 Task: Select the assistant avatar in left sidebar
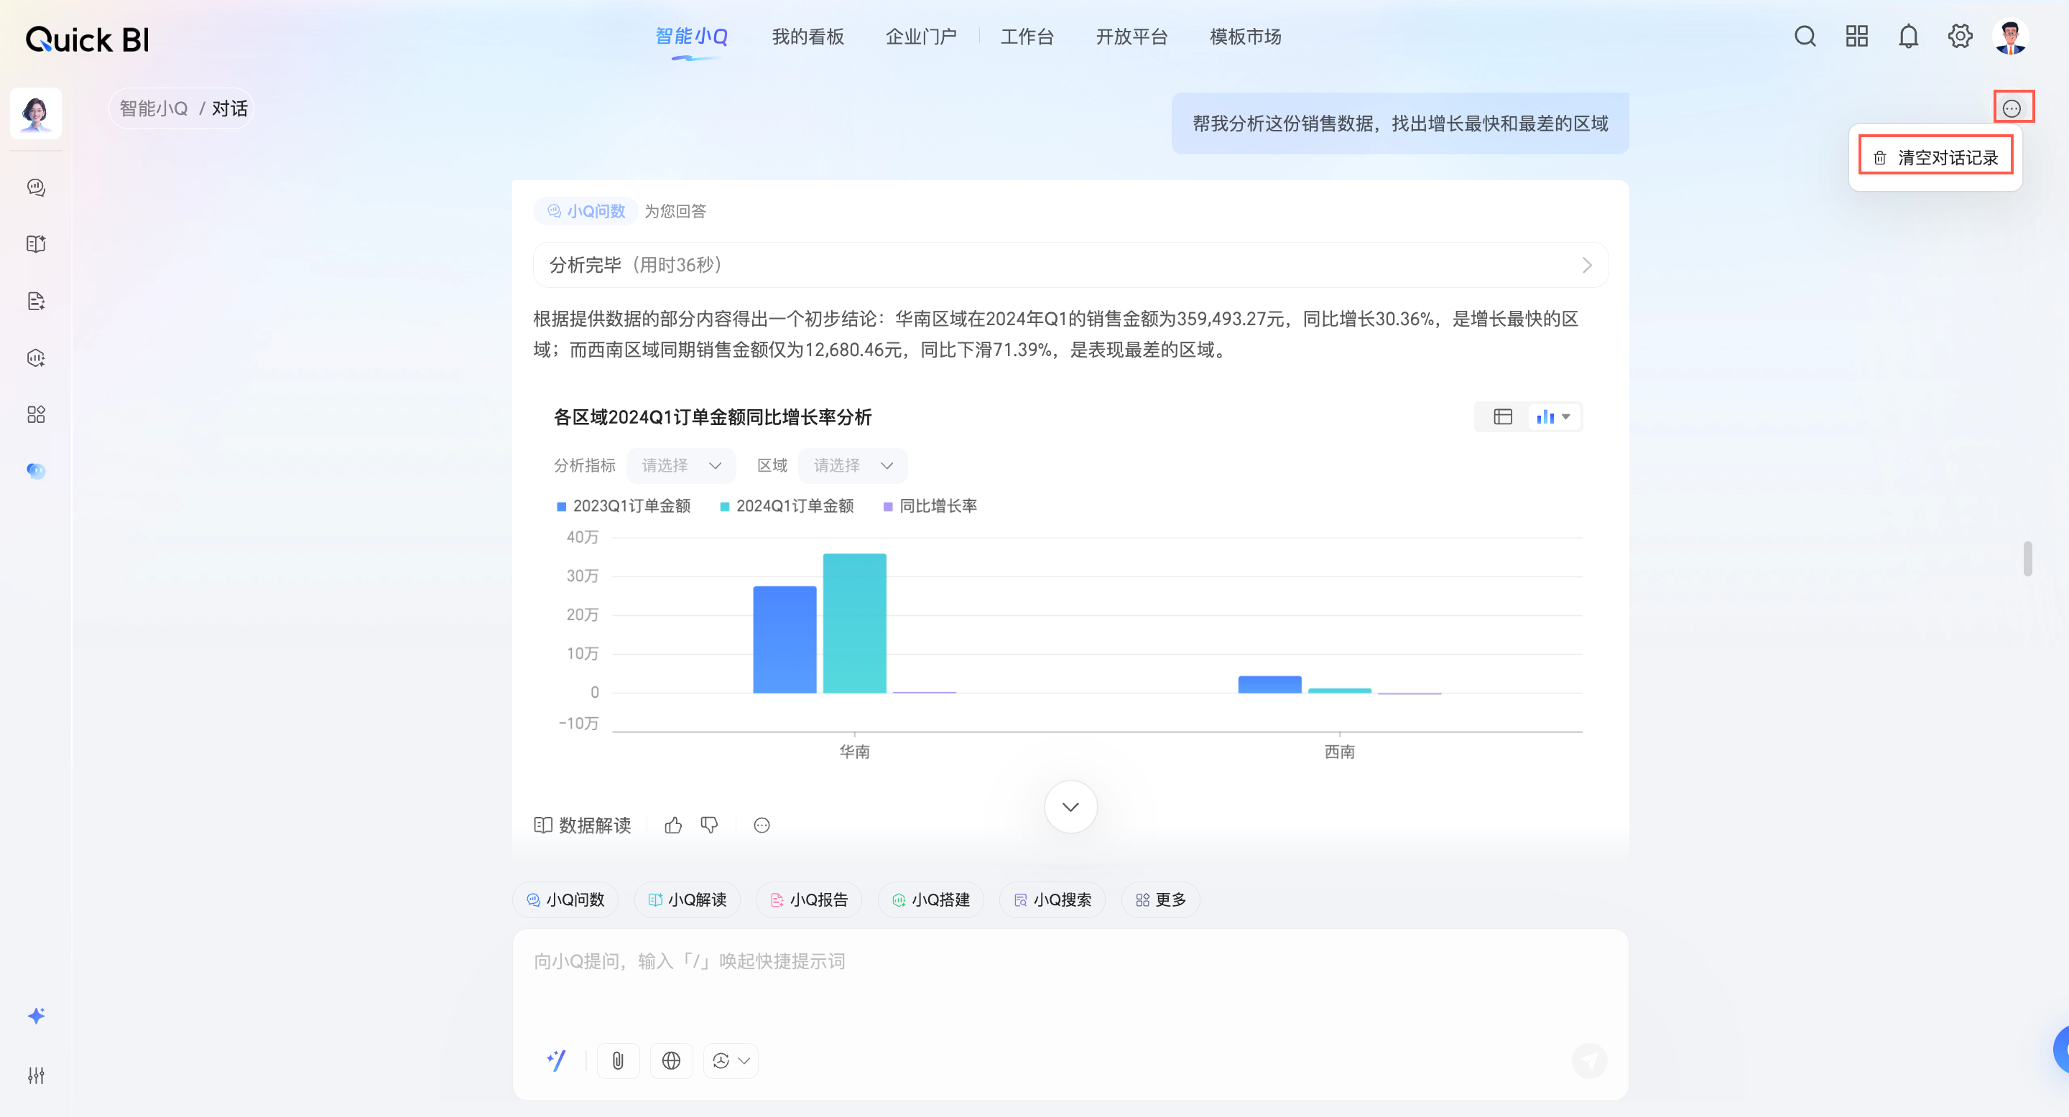36,114
